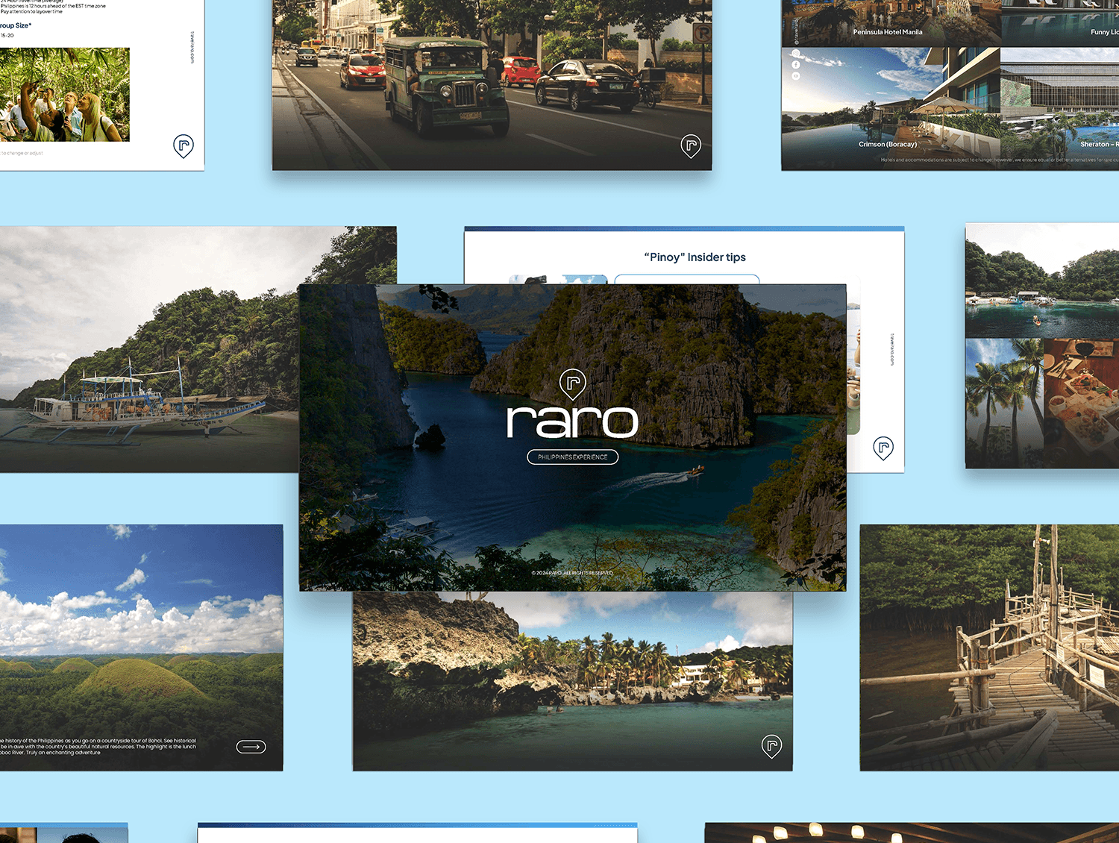Image resolution: width=1119 pixels, height=843 pixels.
Task: Click the Bohol countryside tour description text
Action: 98,747
